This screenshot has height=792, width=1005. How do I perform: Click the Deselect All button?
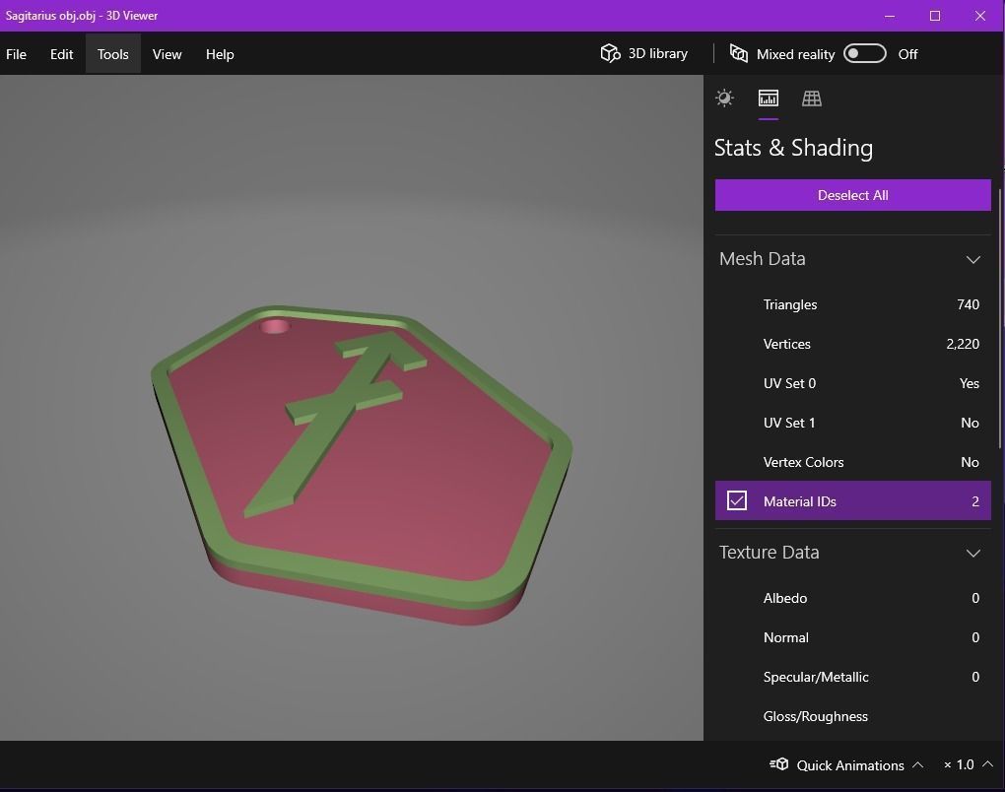(x=852, y=195)
